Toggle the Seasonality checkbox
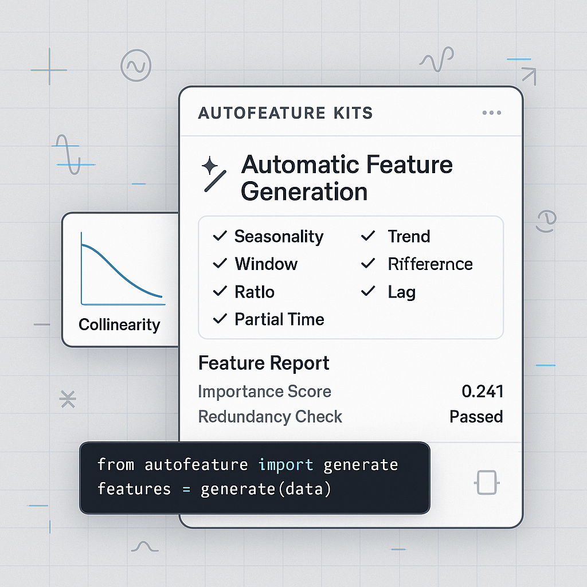The width and height of the screenshot is (587, 587). click(x=220, y=236)
